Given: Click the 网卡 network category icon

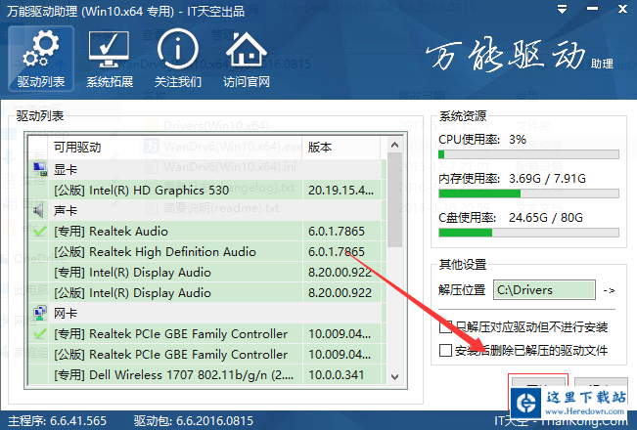Looking at the screenshot, I should pyautogui.click(x=40, y=313).
